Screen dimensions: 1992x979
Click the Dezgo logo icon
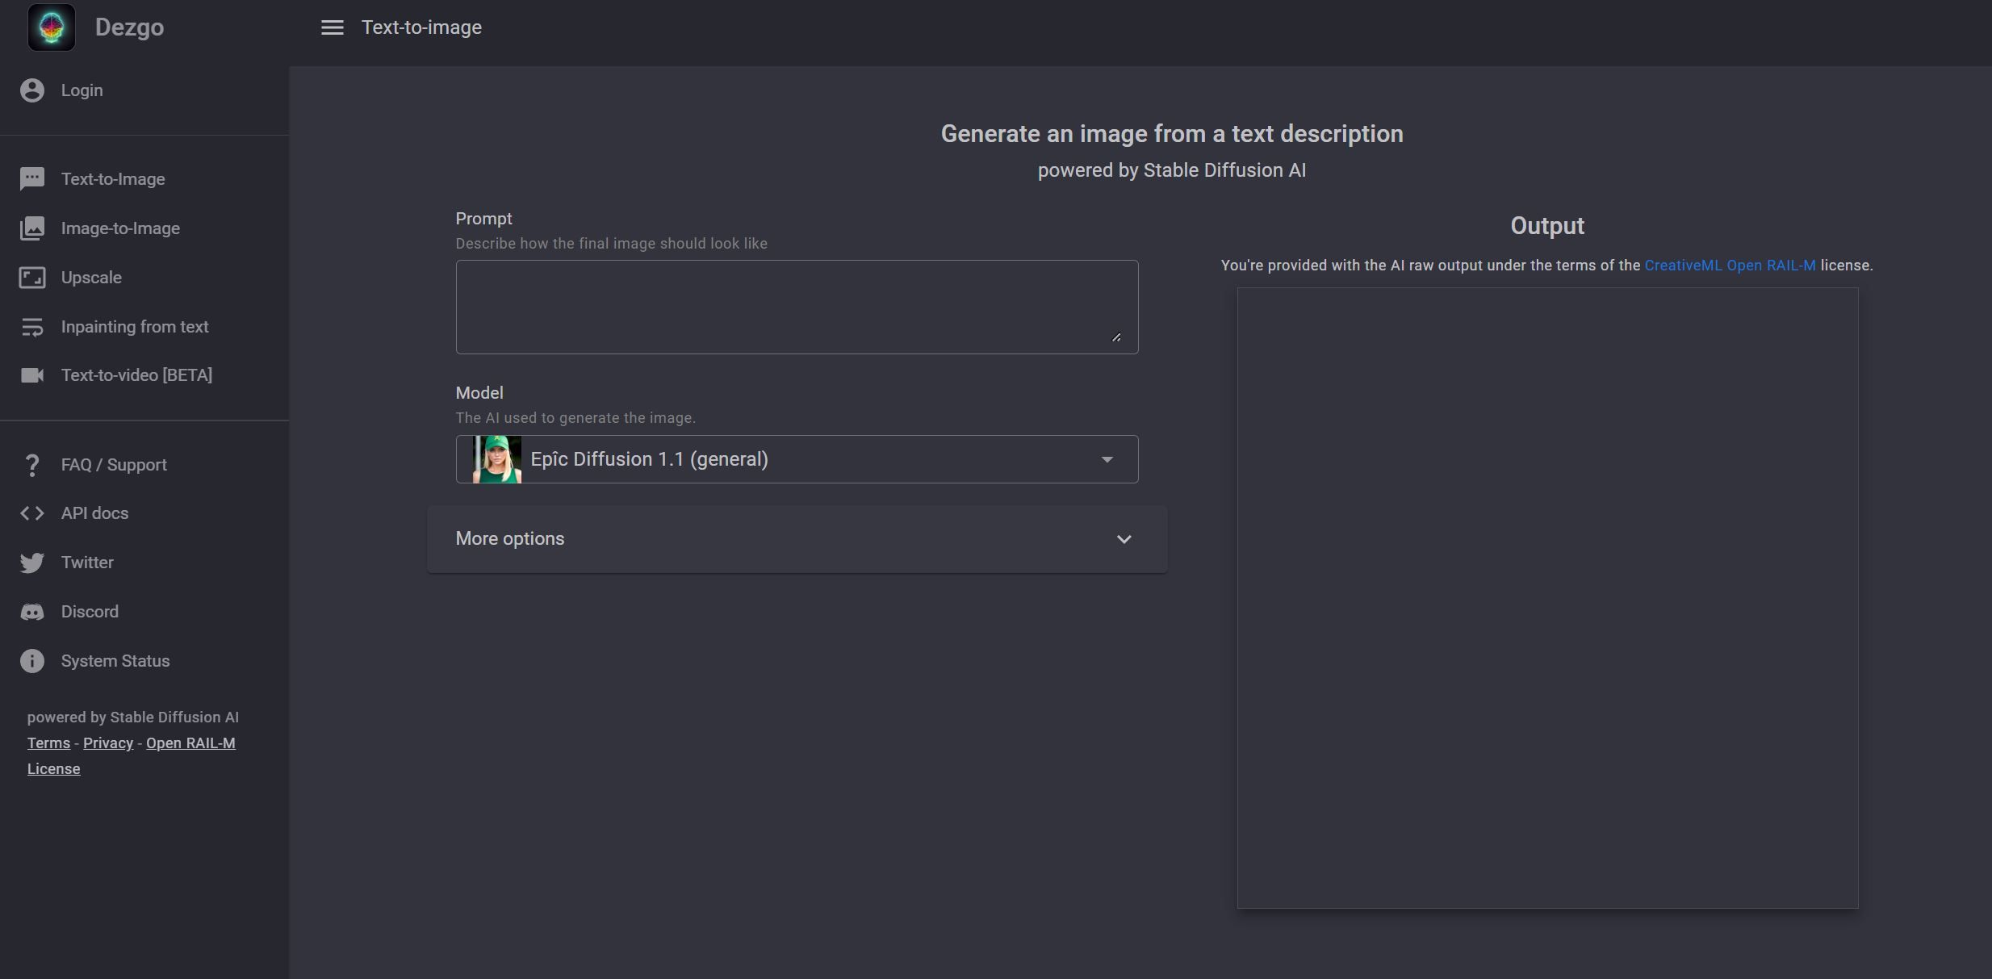pyautogui.click(x=49, y=27)
